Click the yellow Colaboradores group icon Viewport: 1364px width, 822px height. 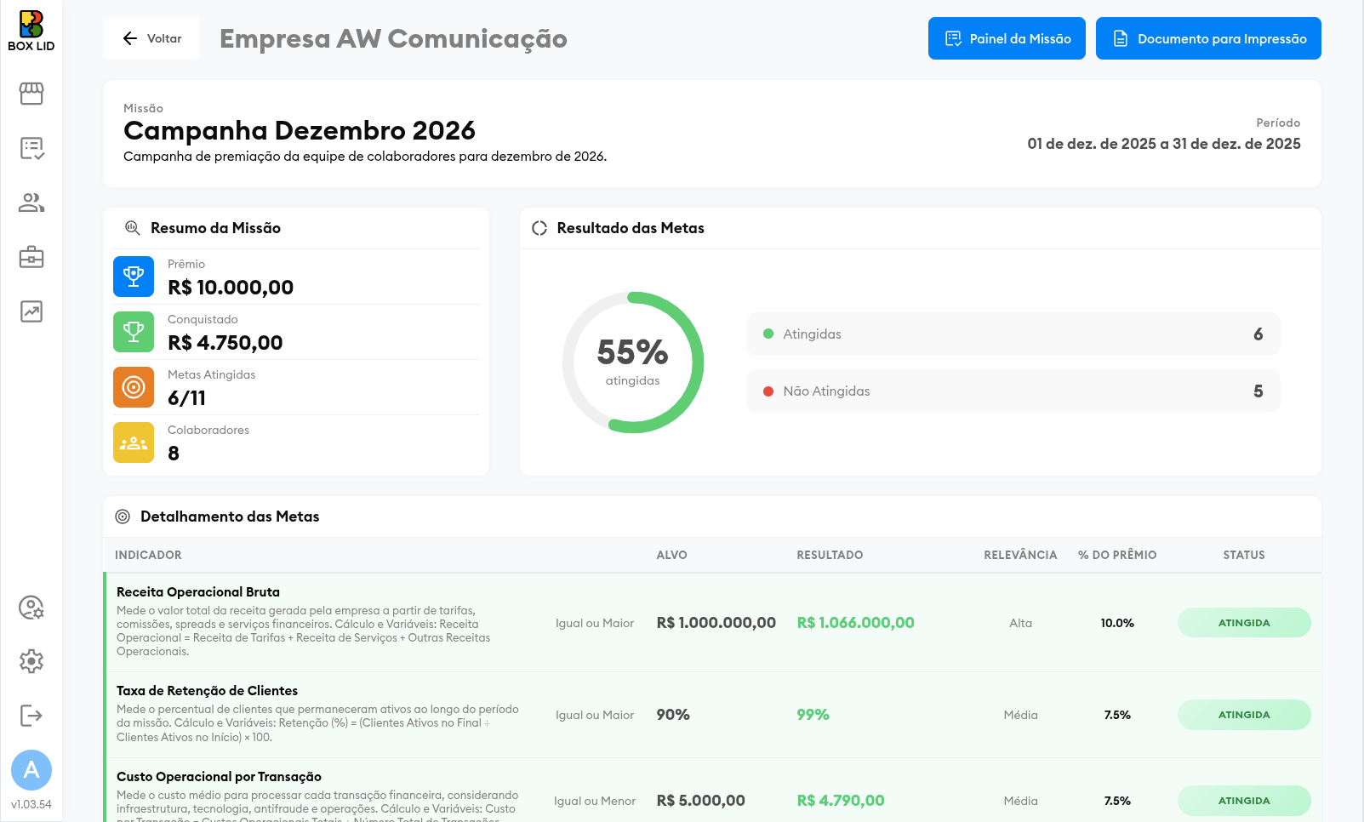tap(134, 442)
